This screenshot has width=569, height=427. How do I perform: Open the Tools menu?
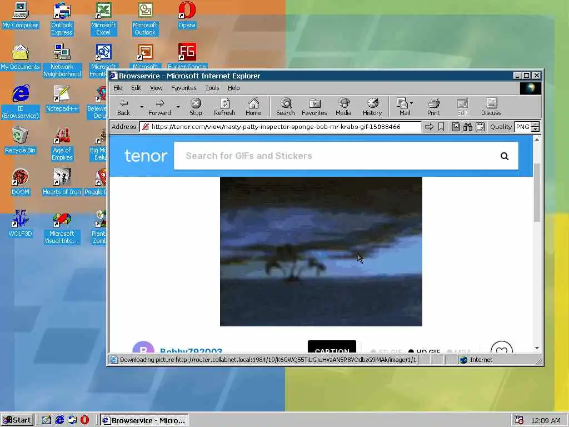point(212,88)
